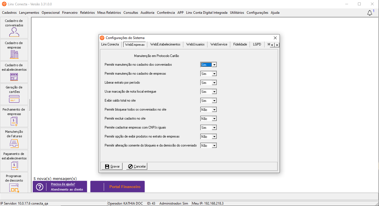Switch to the Fidelidade tab
The width and height of the screenshot is (379, 206).
coord(240,44)
